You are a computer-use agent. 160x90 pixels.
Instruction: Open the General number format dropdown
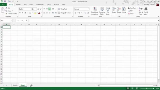(88, 9)
